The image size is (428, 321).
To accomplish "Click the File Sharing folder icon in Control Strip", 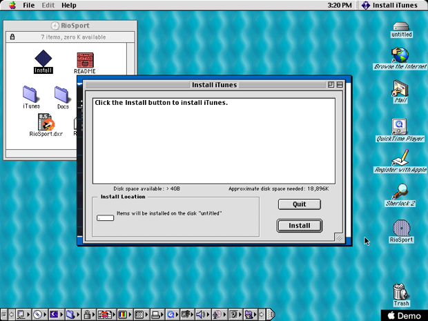I will pos(70,315).
